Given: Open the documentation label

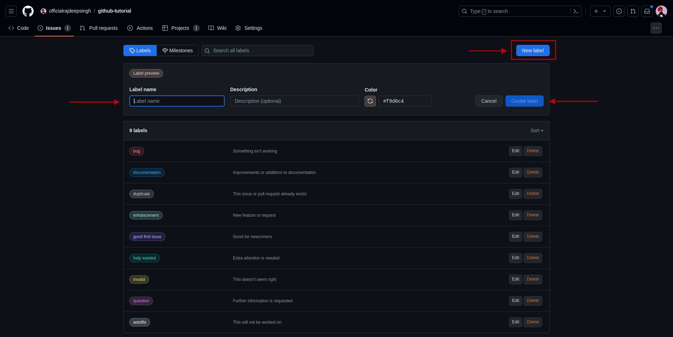Looking at the screenshot, I should (x=147, y=173).
